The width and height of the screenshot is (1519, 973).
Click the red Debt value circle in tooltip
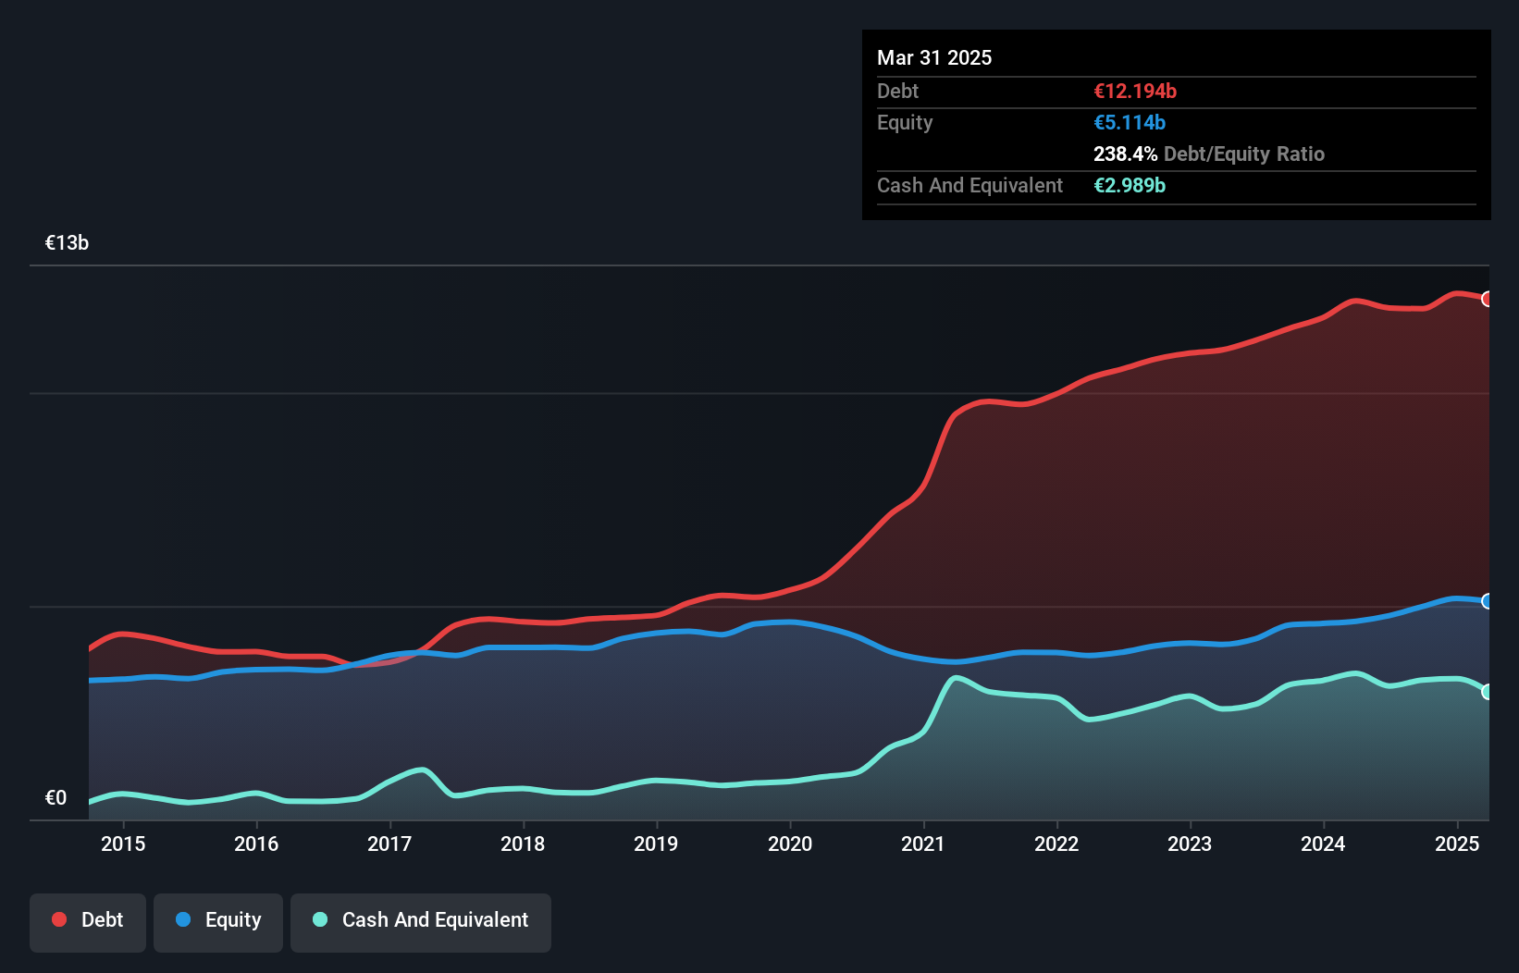[x=1133, y=91]
